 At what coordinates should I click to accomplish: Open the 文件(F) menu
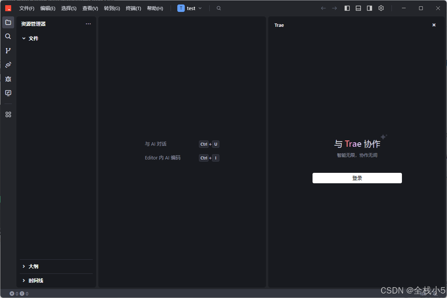coord(27,8)
